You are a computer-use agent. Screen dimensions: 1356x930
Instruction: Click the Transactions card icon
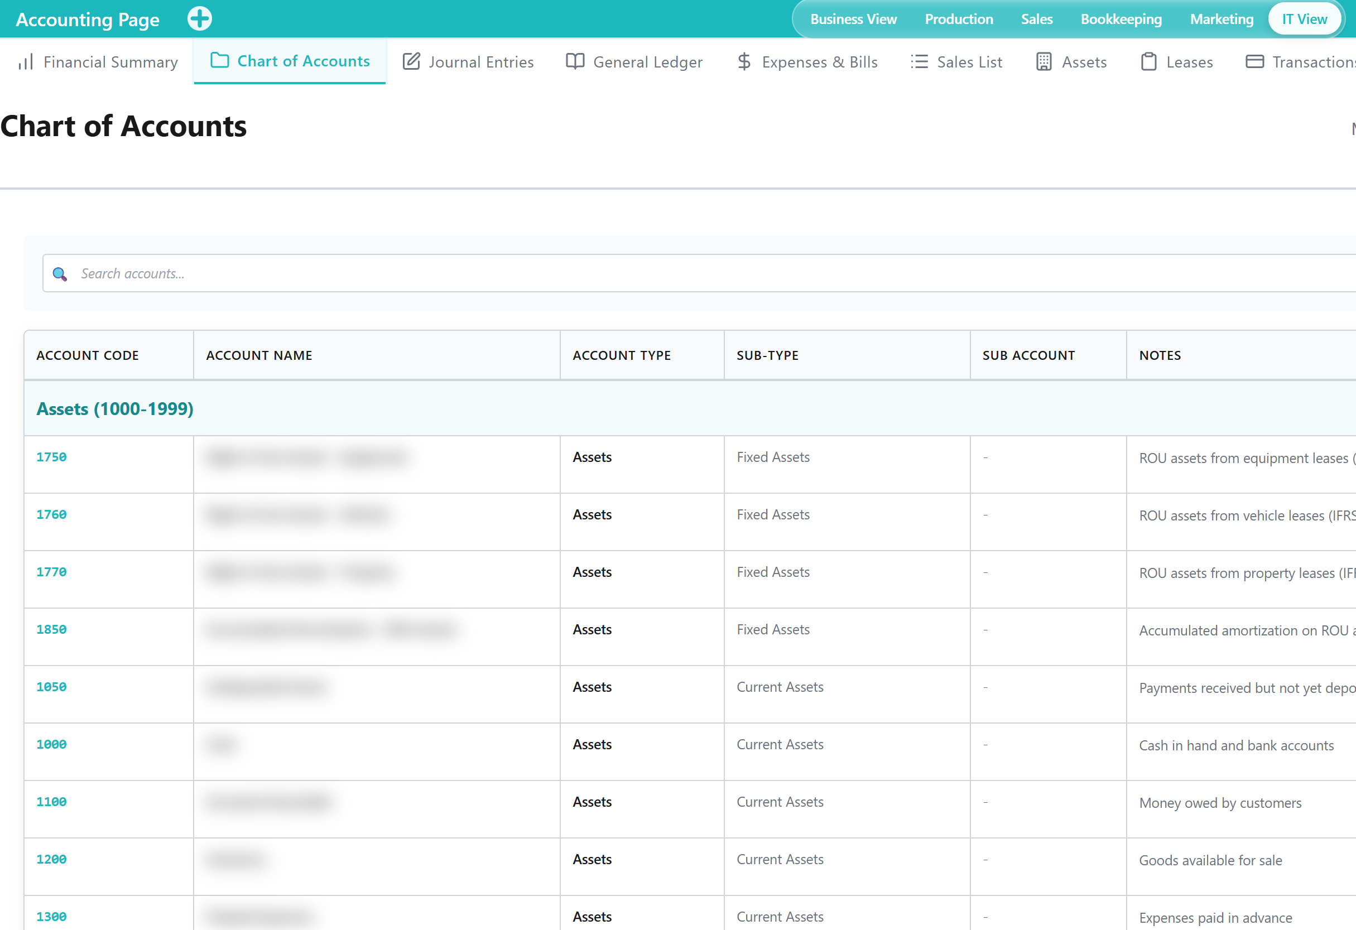[1255, 62]
